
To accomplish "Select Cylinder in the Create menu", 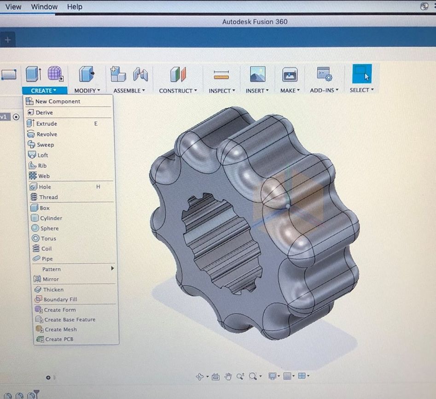I will tap(51, 218).
